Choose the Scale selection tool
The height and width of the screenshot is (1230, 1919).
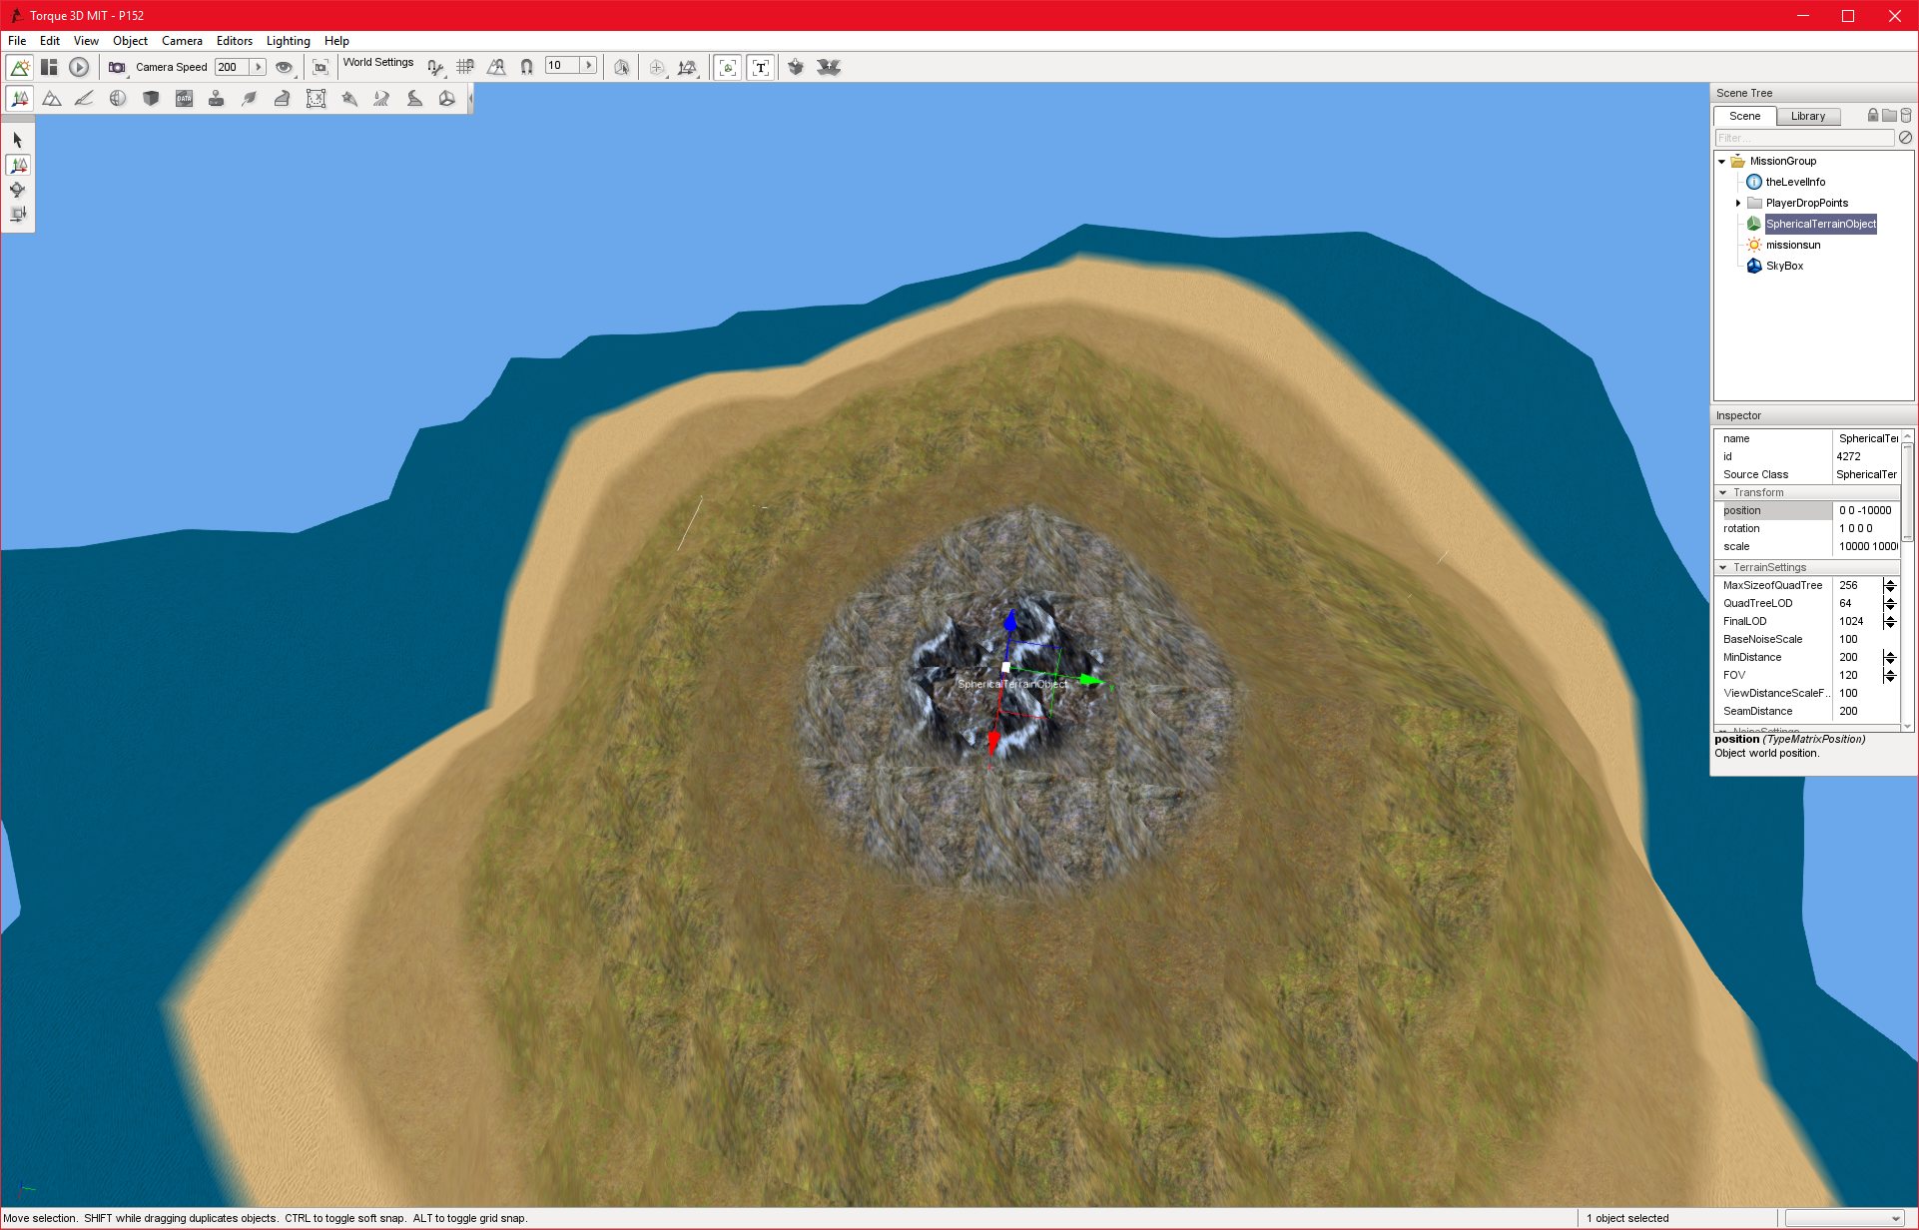[x=18, y=213]
